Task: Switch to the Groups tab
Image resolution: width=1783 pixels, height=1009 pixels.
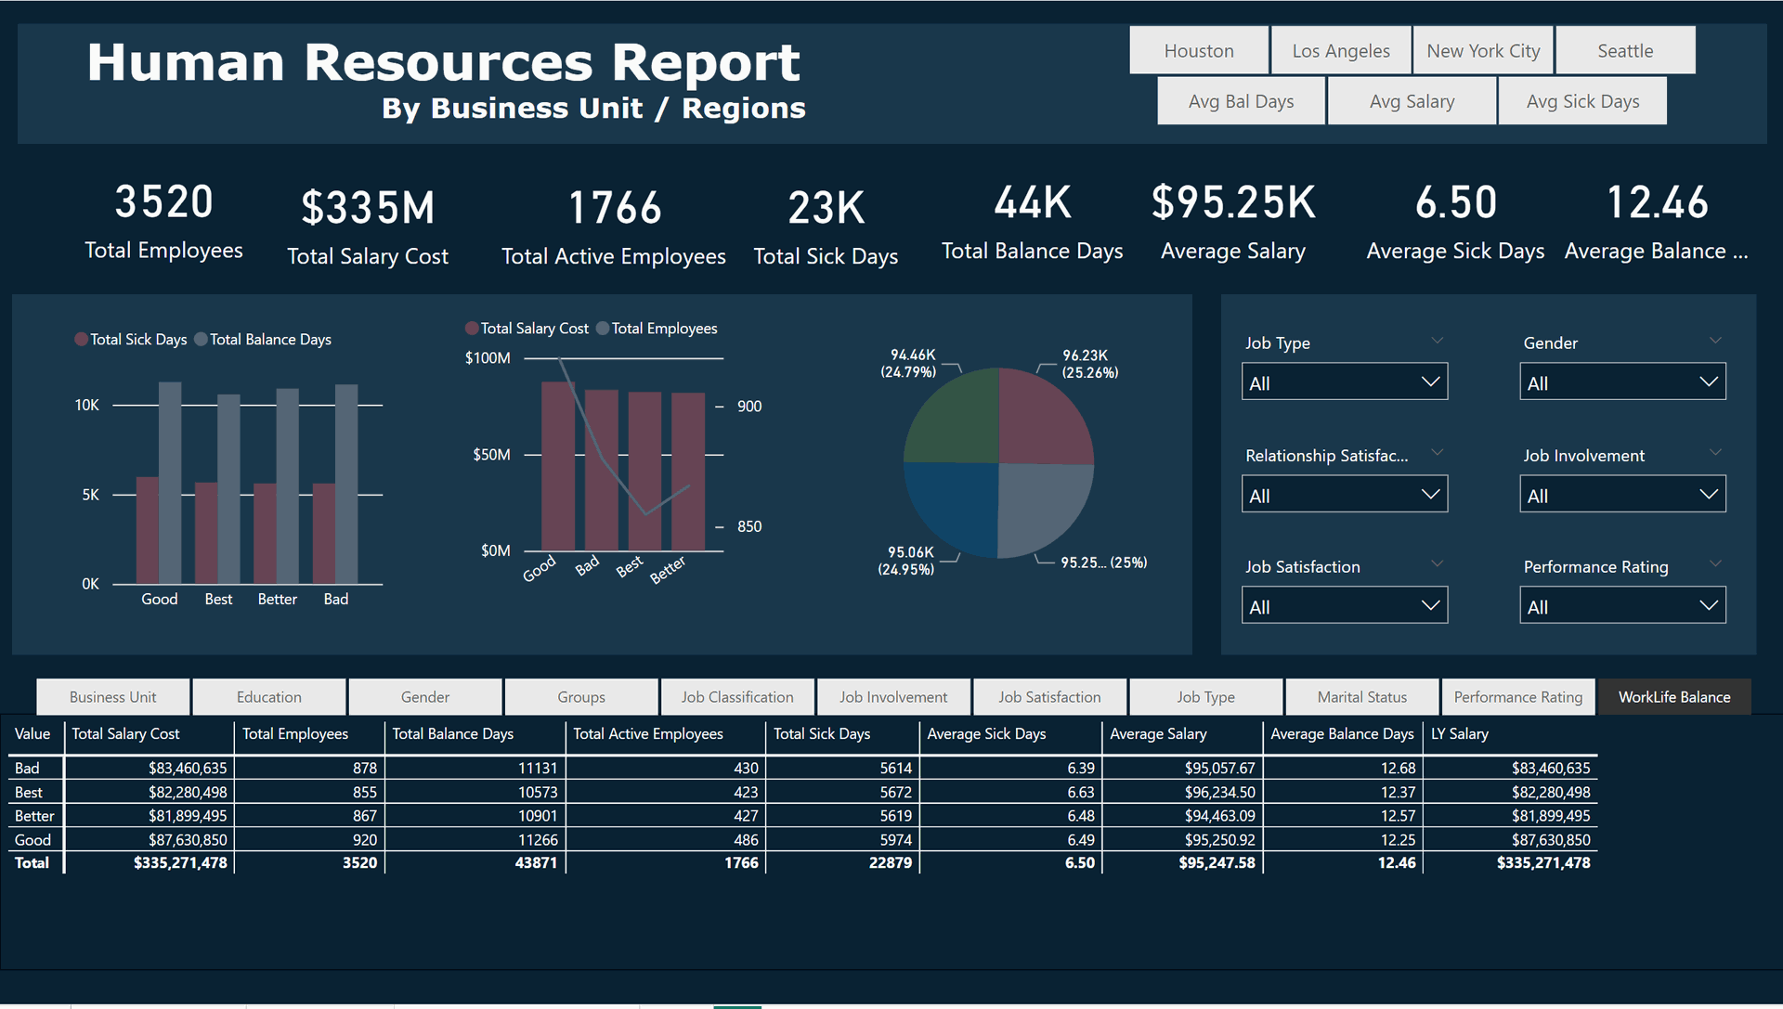Action: pos(580,696)
